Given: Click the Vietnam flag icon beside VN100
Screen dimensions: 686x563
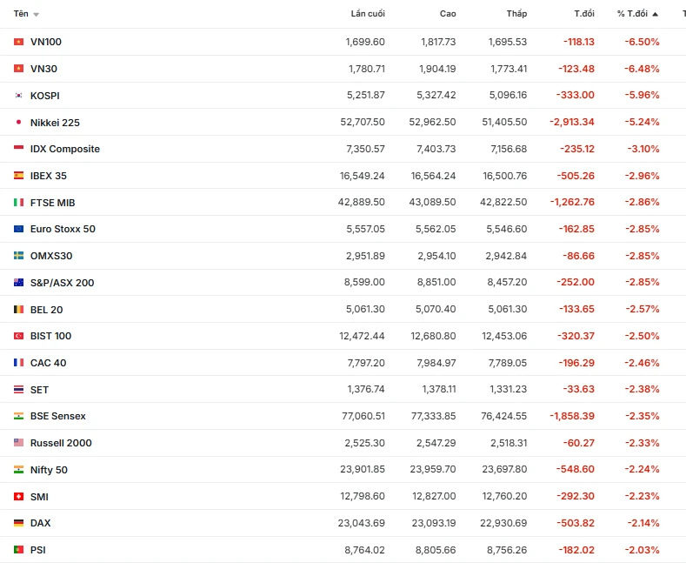Looking at the screenshot, I should coord(18,42).
